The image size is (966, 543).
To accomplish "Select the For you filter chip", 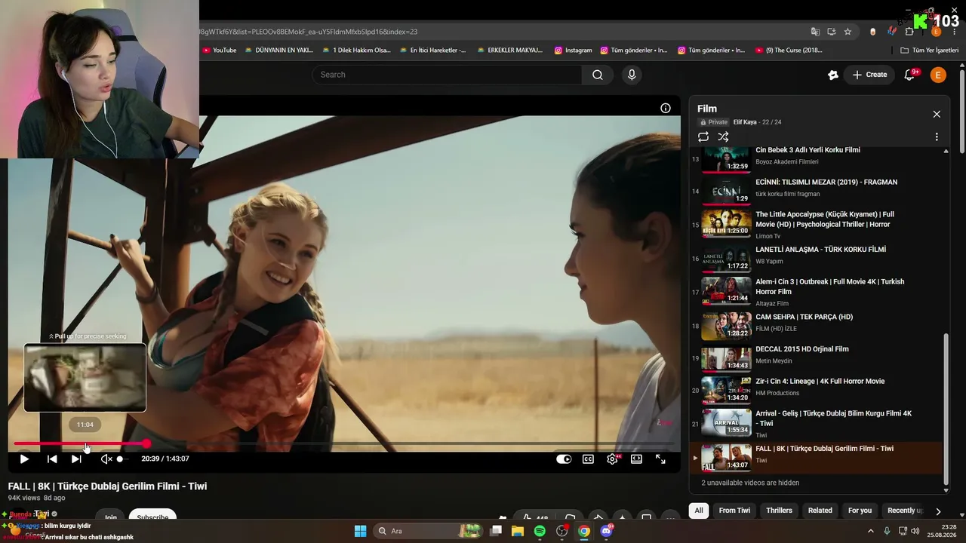I will tap(860, 511).
